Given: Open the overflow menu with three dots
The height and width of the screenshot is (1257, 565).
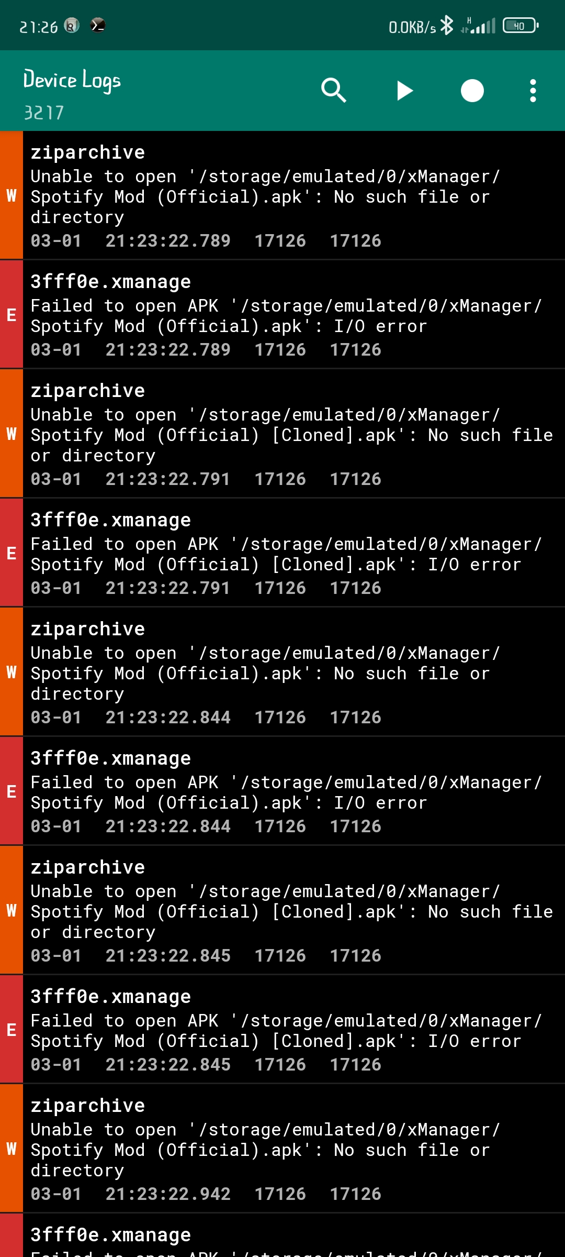Looking at the screenshot, I should point(533,90).
